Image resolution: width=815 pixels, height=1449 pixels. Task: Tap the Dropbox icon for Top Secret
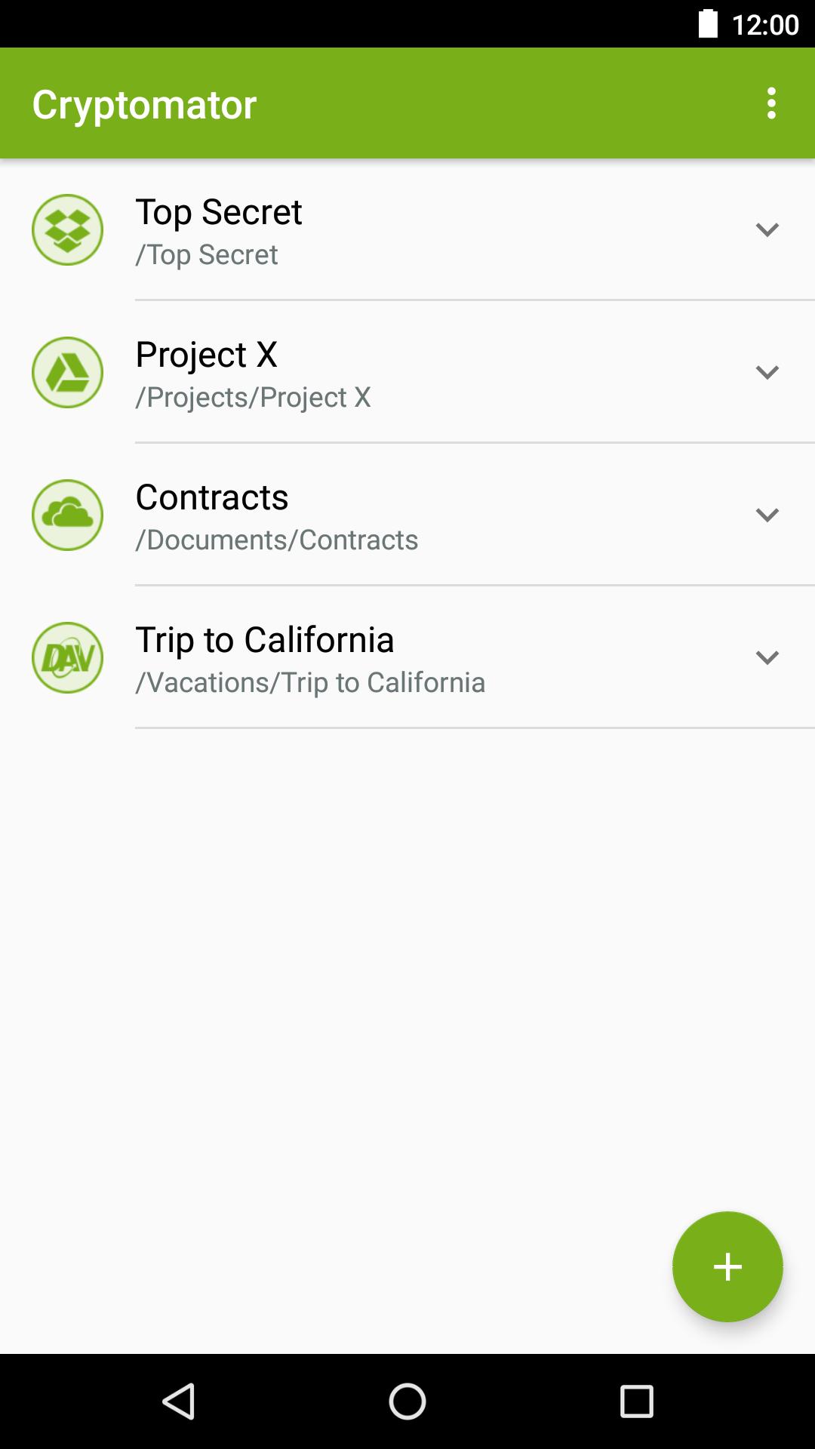(x=67, y=229)
